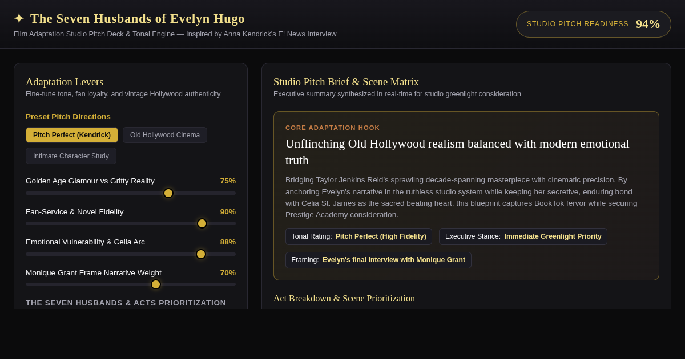Click the Core Adaptation Hook label
This screenshot has height=359, width=685.
tap(332, 128)
